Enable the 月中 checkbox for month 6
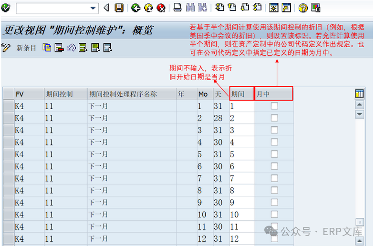 (x=274, y=166)
